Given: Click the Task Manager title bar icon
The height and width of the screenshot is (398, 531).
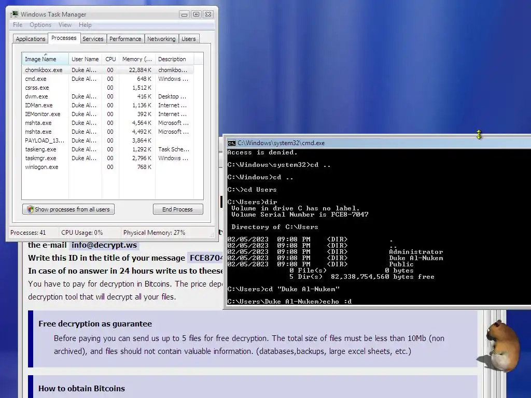Looking at the screenshot, I should click(x=15, y=14).
